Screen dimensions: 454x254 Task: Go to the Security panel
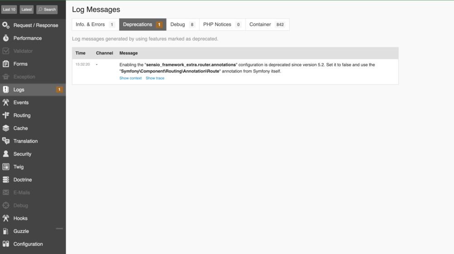[33, 154]
